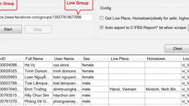Viewport: 189px width, 106px height.
Task: Focus the Facebook group link field
Action: point(46,17)
